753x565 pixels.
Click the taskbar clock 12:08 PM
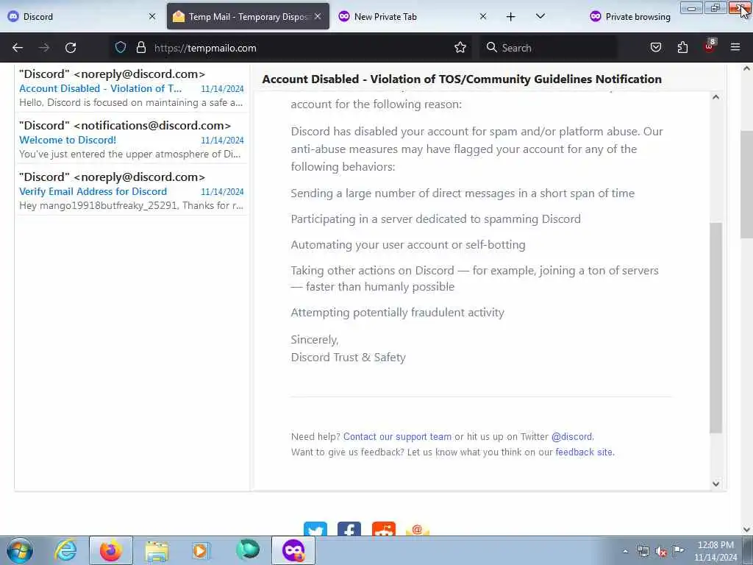click(x=715, y=545)
